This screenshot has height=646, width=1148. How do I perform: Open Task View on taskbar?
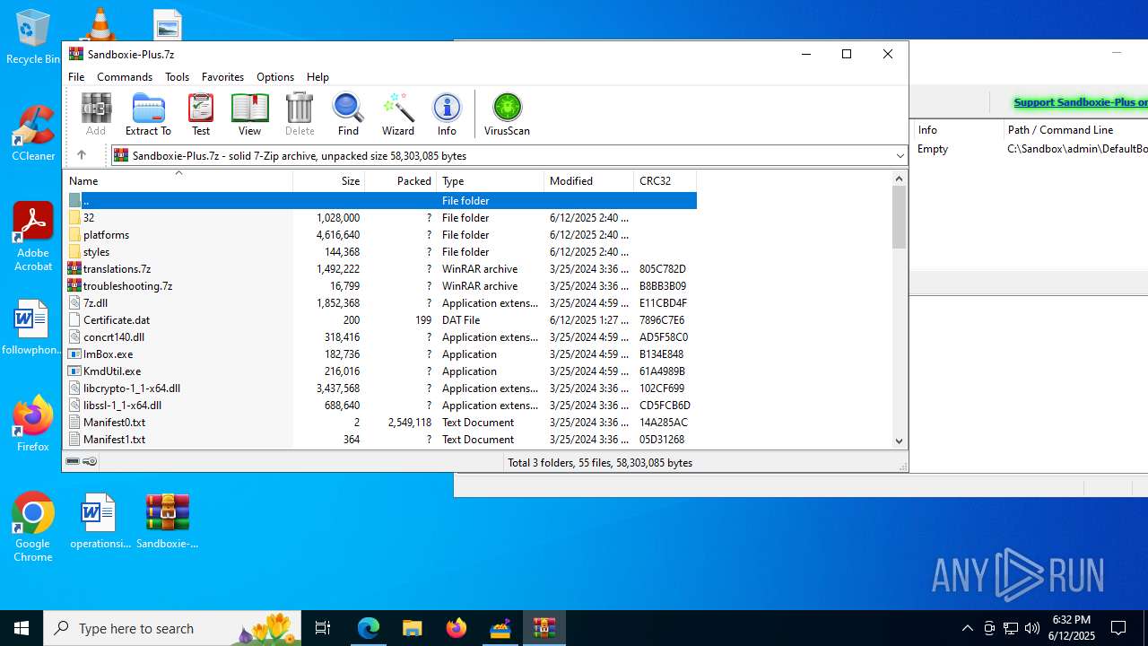[323, 628]
